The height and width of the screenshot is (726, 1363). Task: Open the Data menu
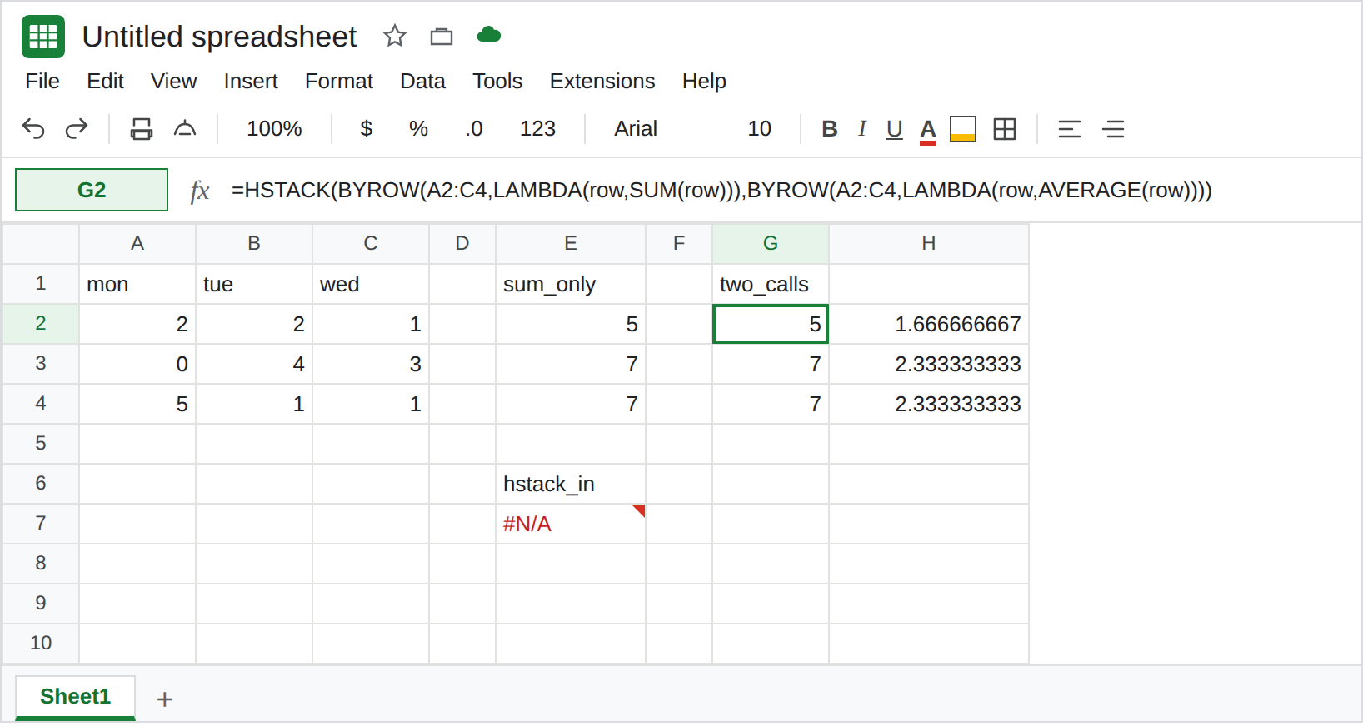click(422, 81)
